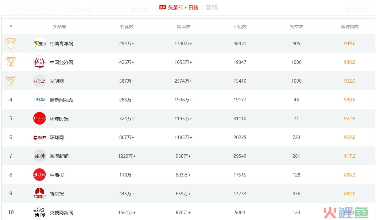Click the 1740万+ reads value
Viewport: 376px width, 220px height.
[183, 43]
